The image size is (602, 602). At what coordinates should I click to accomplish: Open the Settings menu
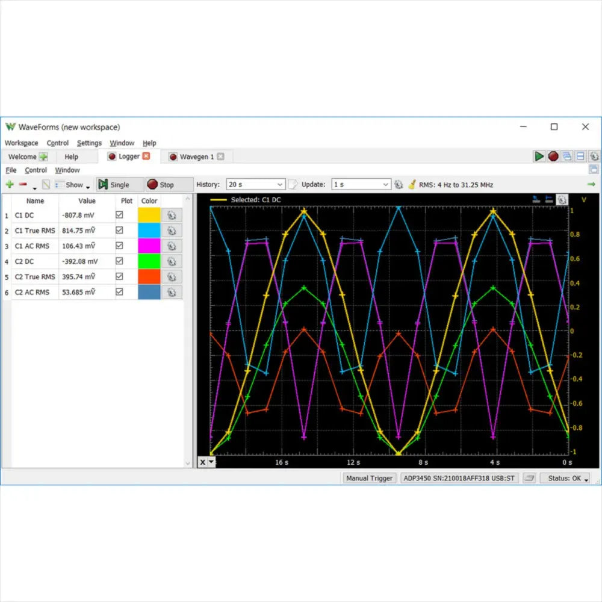pos(89,143)
